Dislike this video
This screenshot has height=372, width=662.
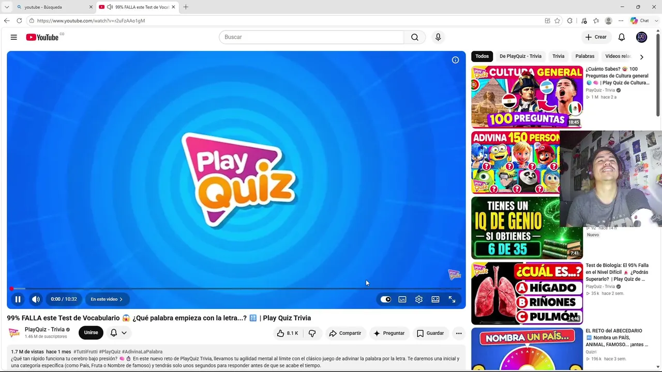(x=312, y=333)
